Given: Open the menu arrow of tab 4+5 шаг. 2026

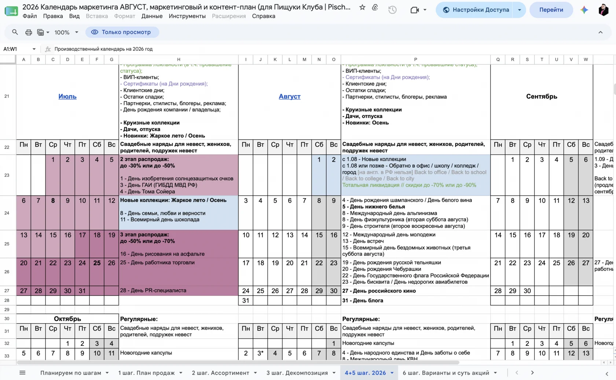Looking at the screenshot, I should (392, 373).
